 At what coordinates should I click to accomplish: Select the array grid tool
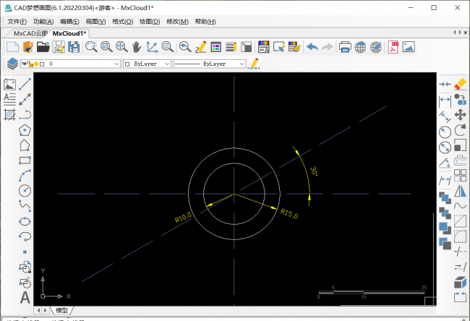460,176
